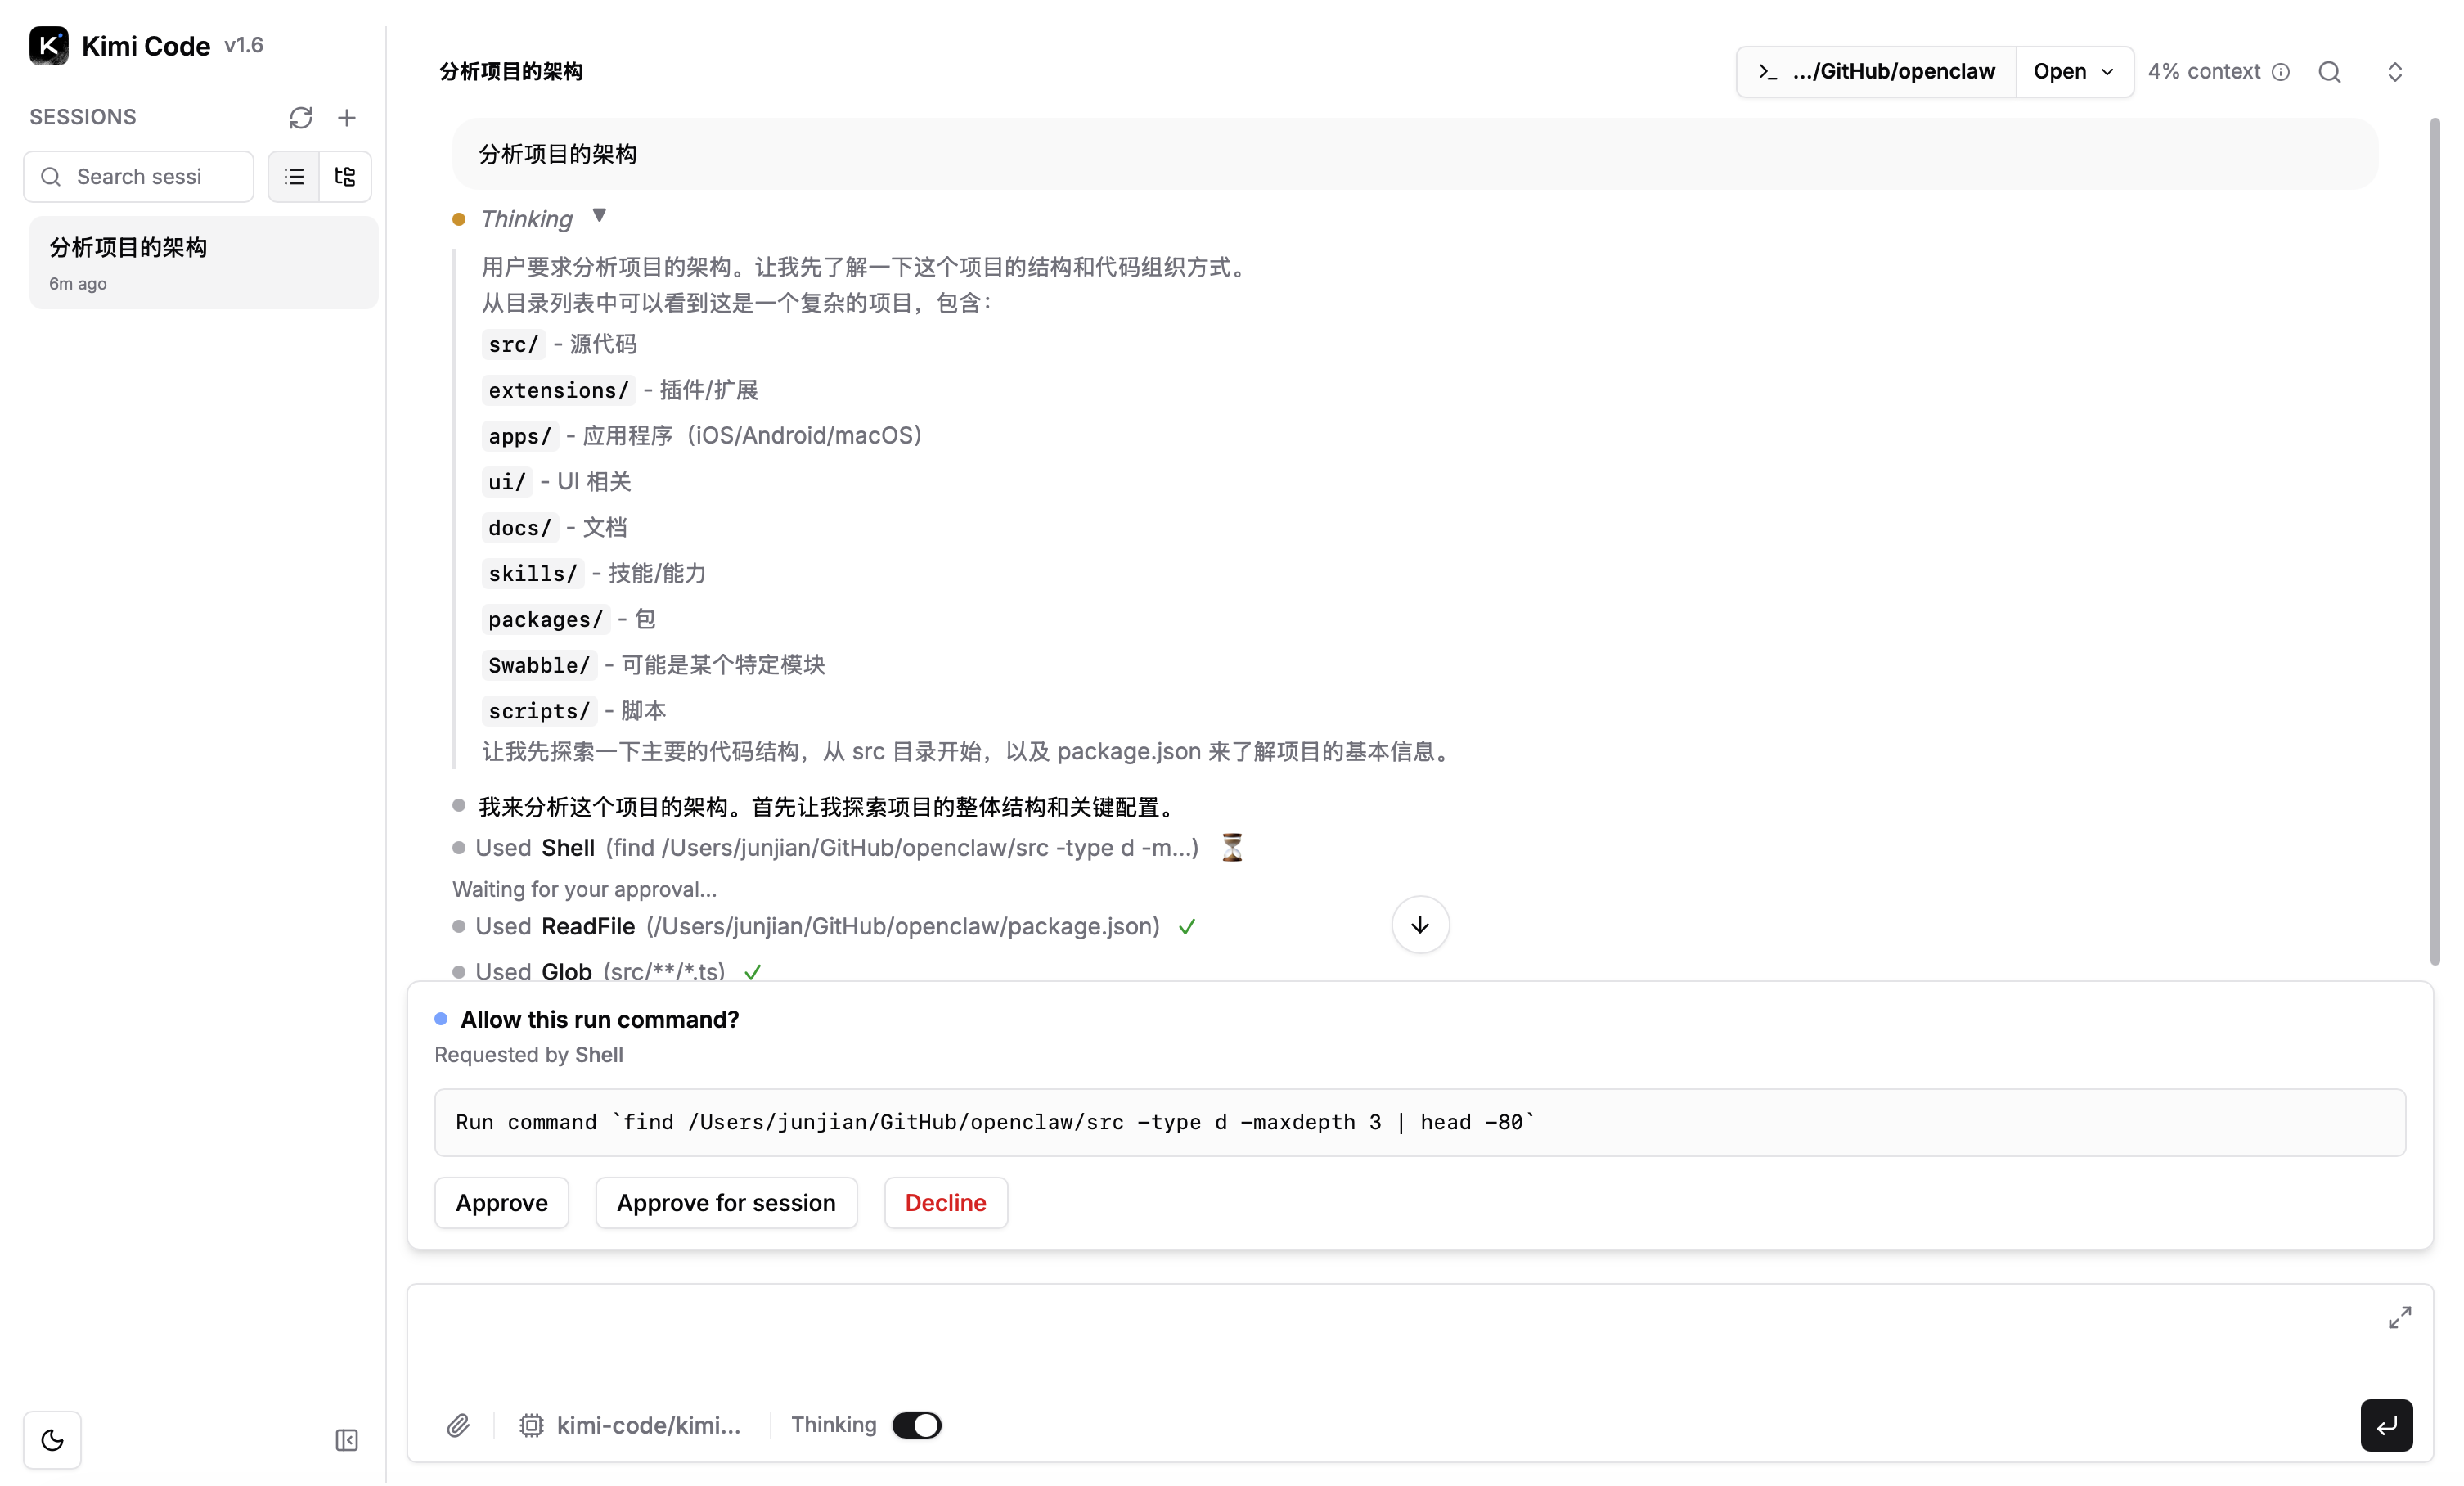Image resolution: width=2464 pixels, height=1486 pixels.
Task: Click the context usage info icon
Action: point(2281,72)
